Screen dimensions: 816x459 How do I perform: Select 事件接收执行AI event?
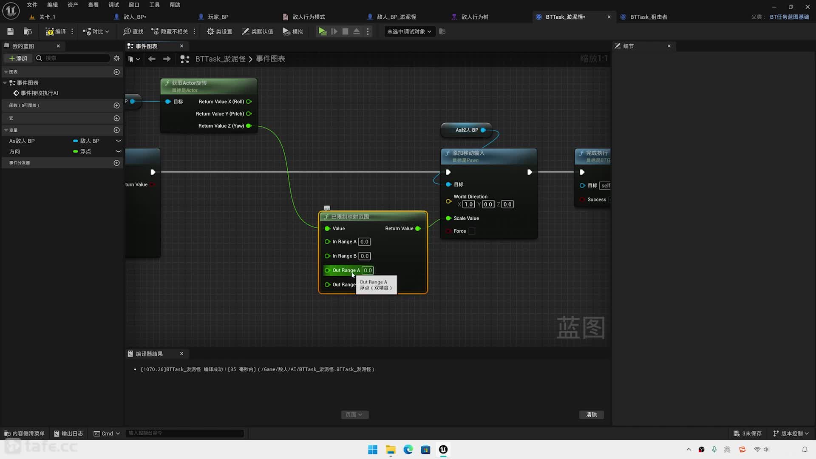tap(40, 93)
